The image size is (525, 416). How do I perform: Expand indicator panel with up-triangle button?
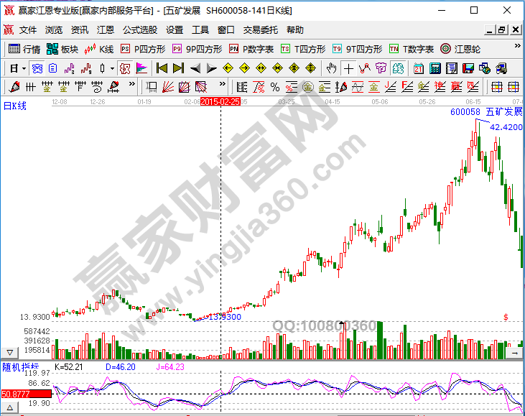(x=10, y=408)
